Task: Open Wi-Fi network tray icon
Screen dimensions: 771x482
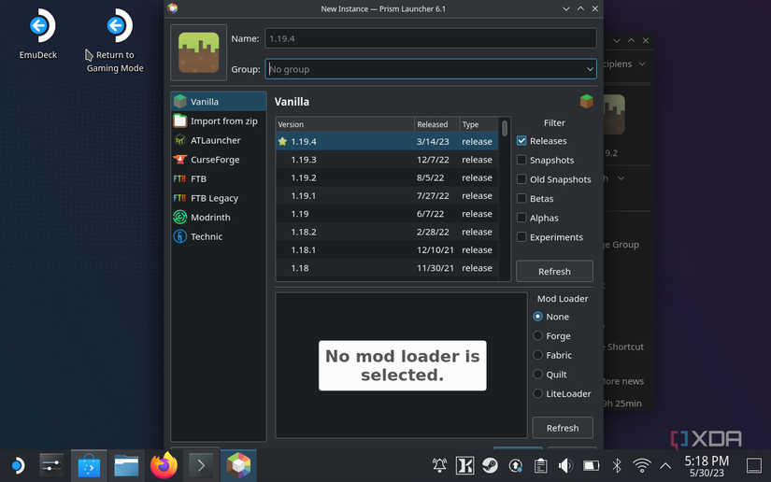Action: point(642,465)
